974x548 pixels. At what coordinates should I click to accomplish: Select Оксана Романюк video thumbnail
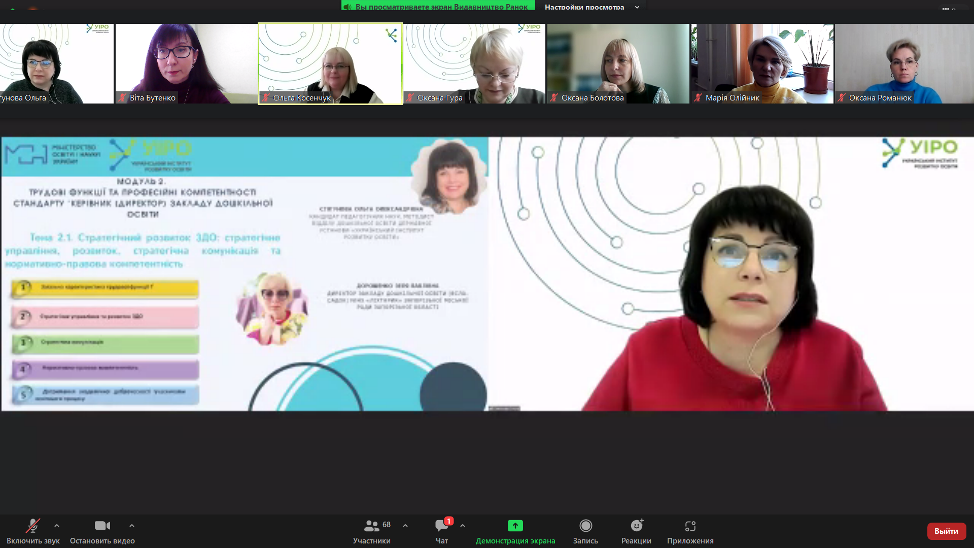pyautogui.click(x=905, y=63)
